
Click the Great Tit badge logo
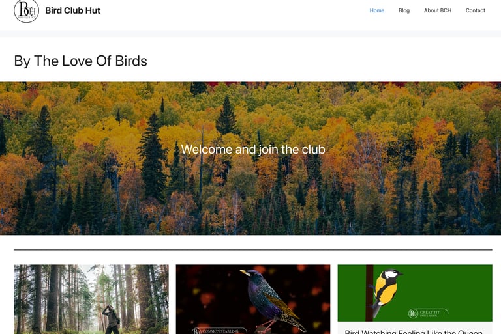[428, 313]
